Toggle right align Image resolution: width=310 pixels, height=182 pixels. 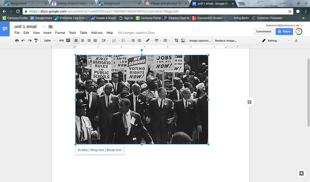(89, 41)
